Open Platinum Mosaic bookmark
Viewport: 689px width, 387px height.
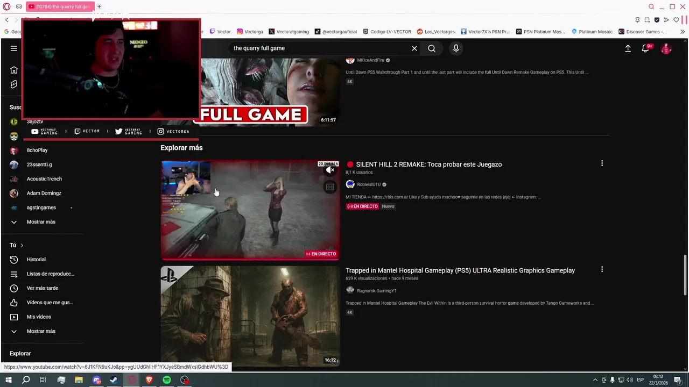[592, 32]
